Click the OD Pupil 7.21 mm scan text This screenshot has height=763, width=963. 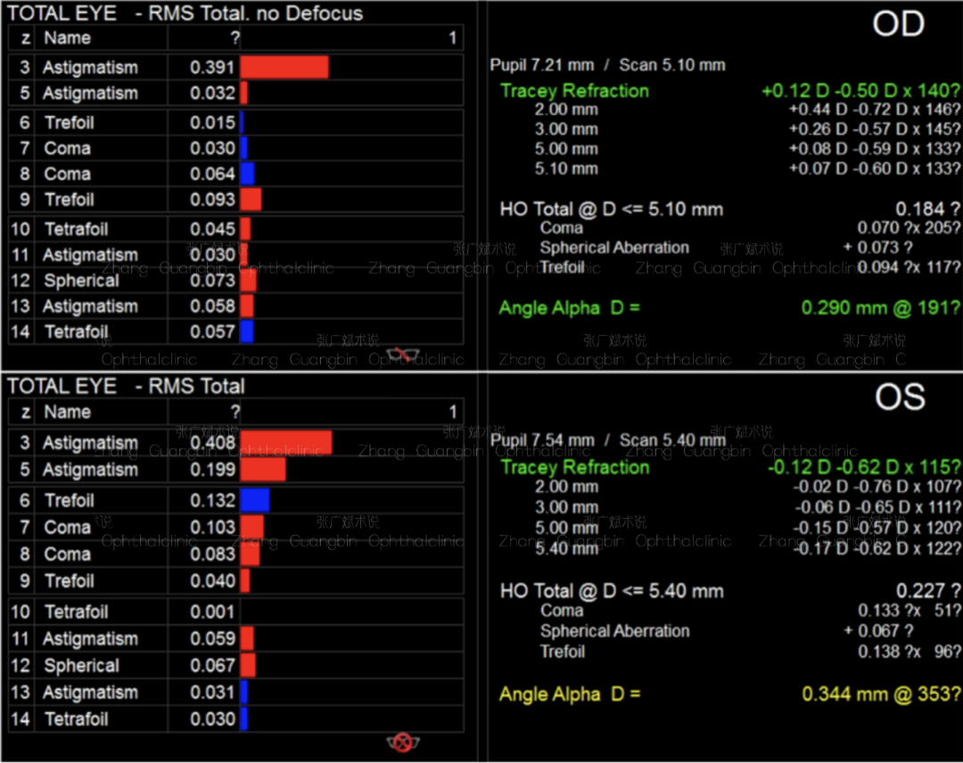(607, 65)
